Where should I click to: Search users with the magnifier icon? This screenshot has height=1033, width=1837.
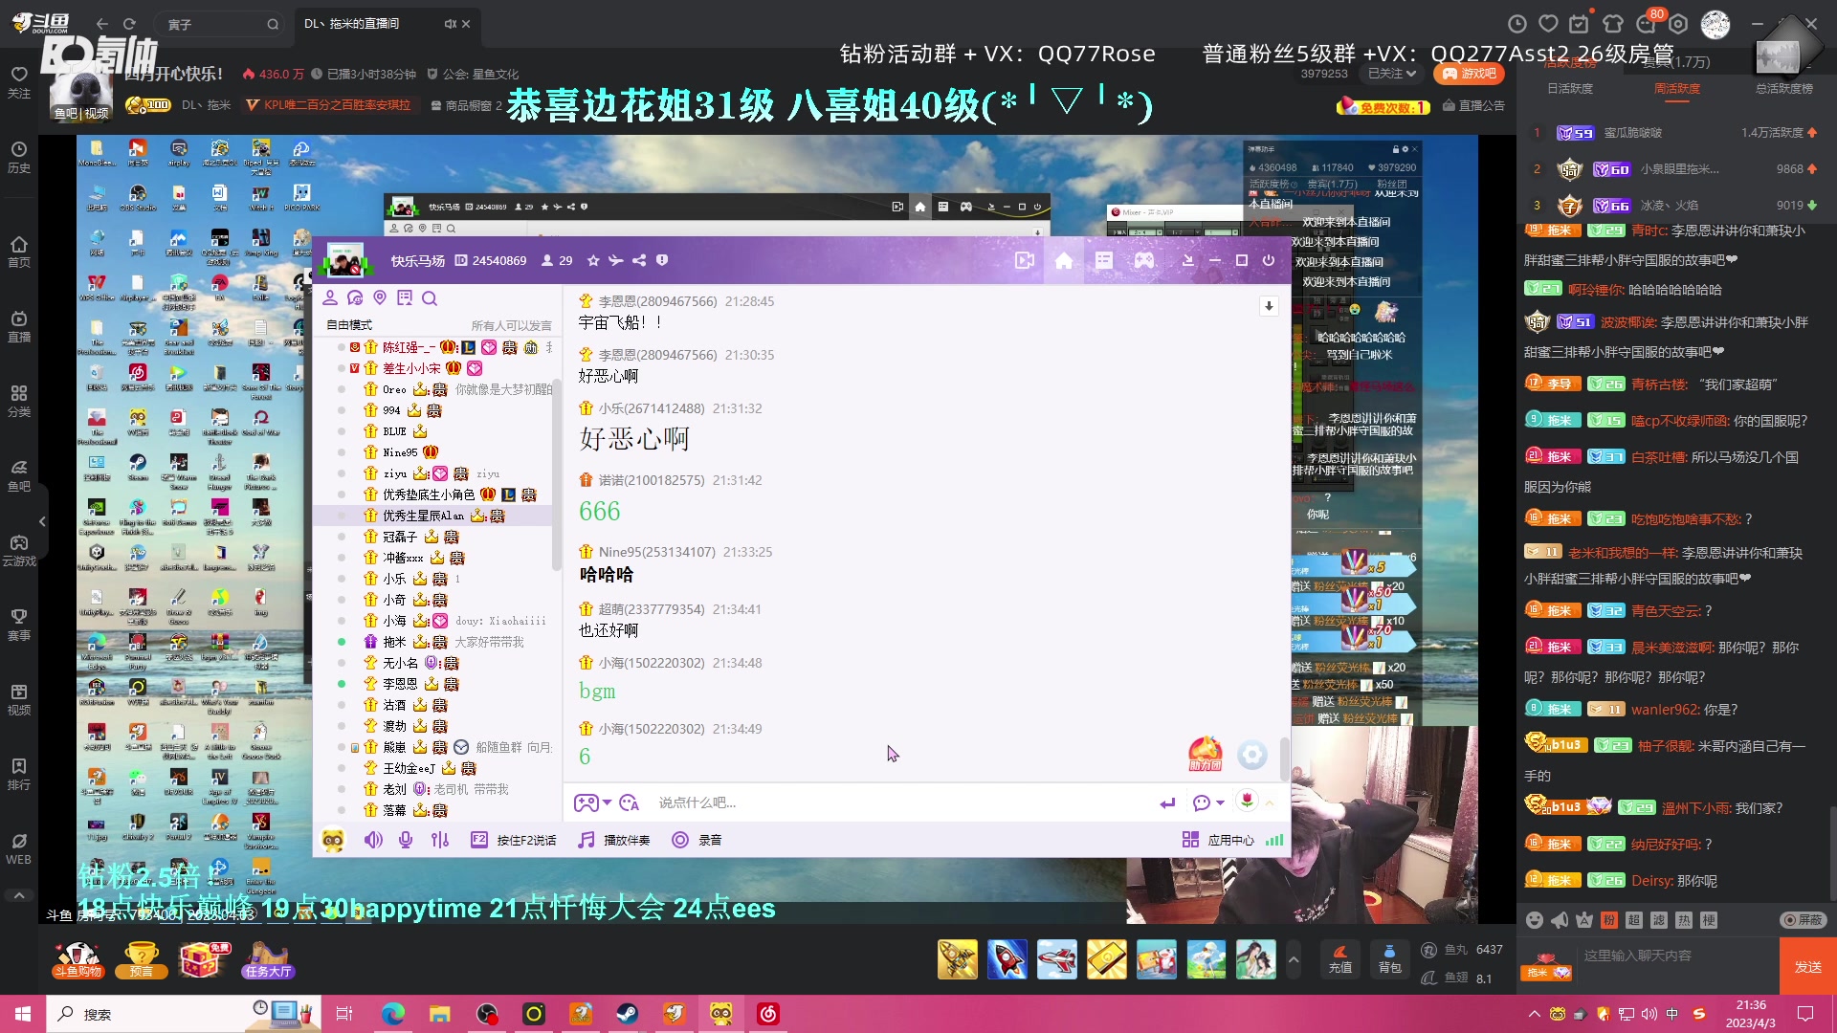tap(430, 298)
